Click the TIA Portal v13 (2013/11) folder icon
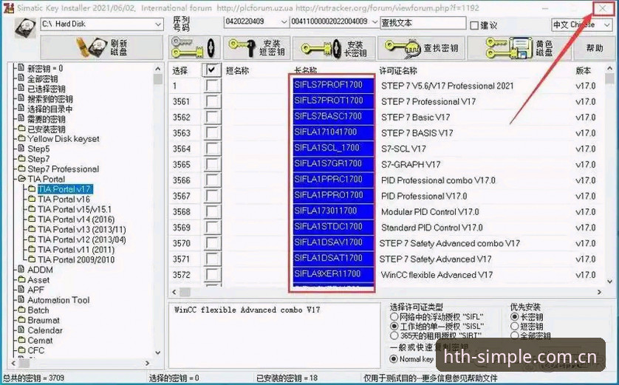The image size is (619, 385). [x=32, y=229]
